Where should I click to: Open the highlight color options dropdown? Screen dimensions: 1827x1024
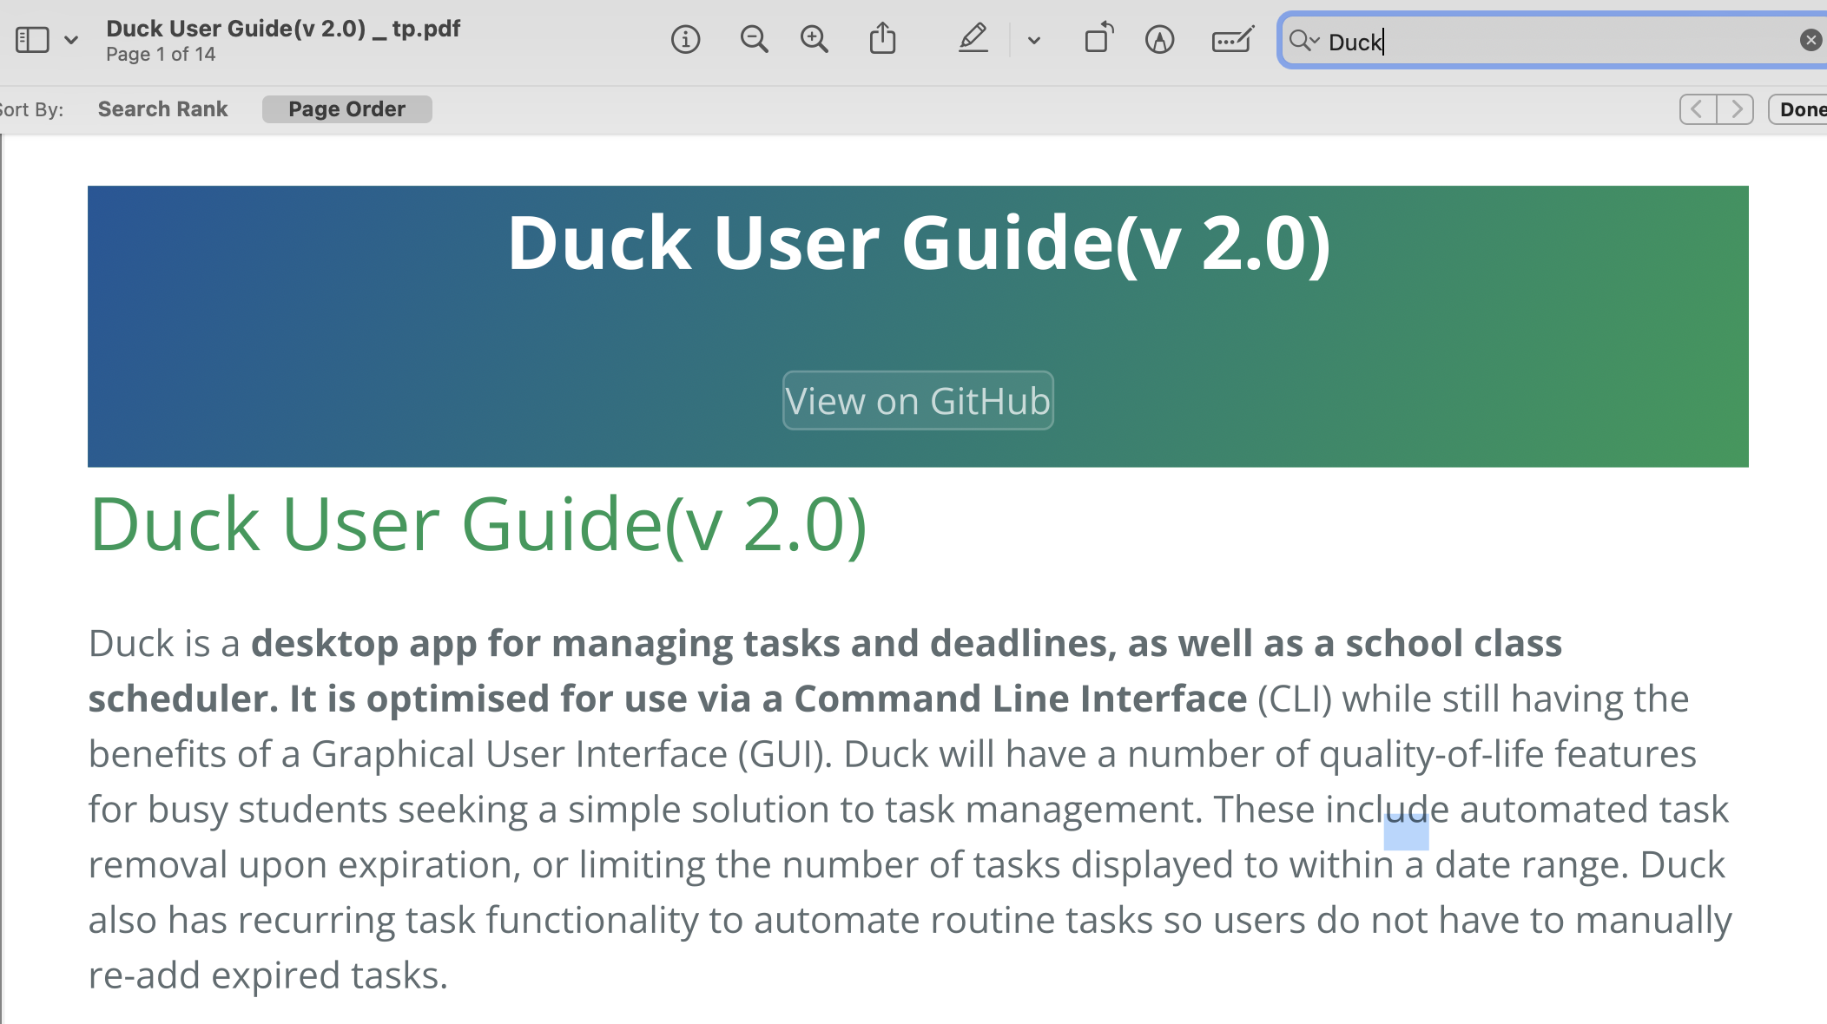click(1033, 40)
